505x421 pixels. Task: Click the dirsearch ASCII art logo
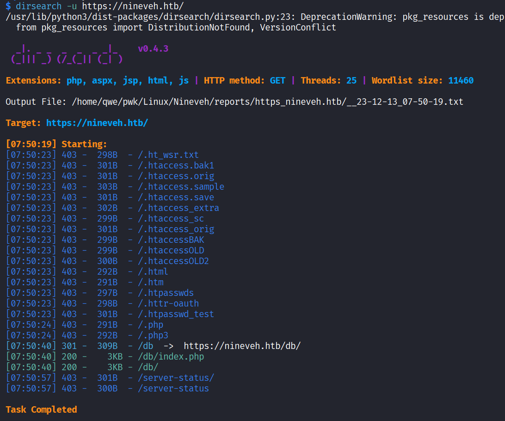[x=67, y=54]
